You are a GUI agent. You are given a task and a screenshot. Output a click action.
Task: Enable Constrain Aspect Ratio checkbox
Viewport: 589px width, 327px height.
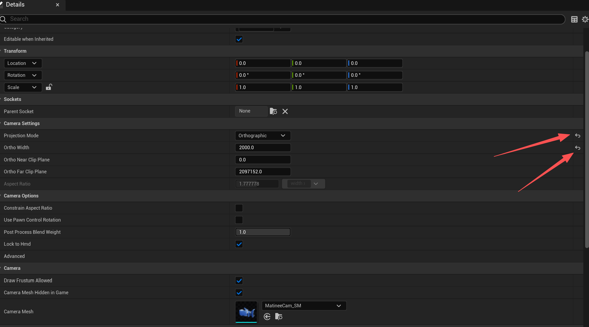(239, 208)
